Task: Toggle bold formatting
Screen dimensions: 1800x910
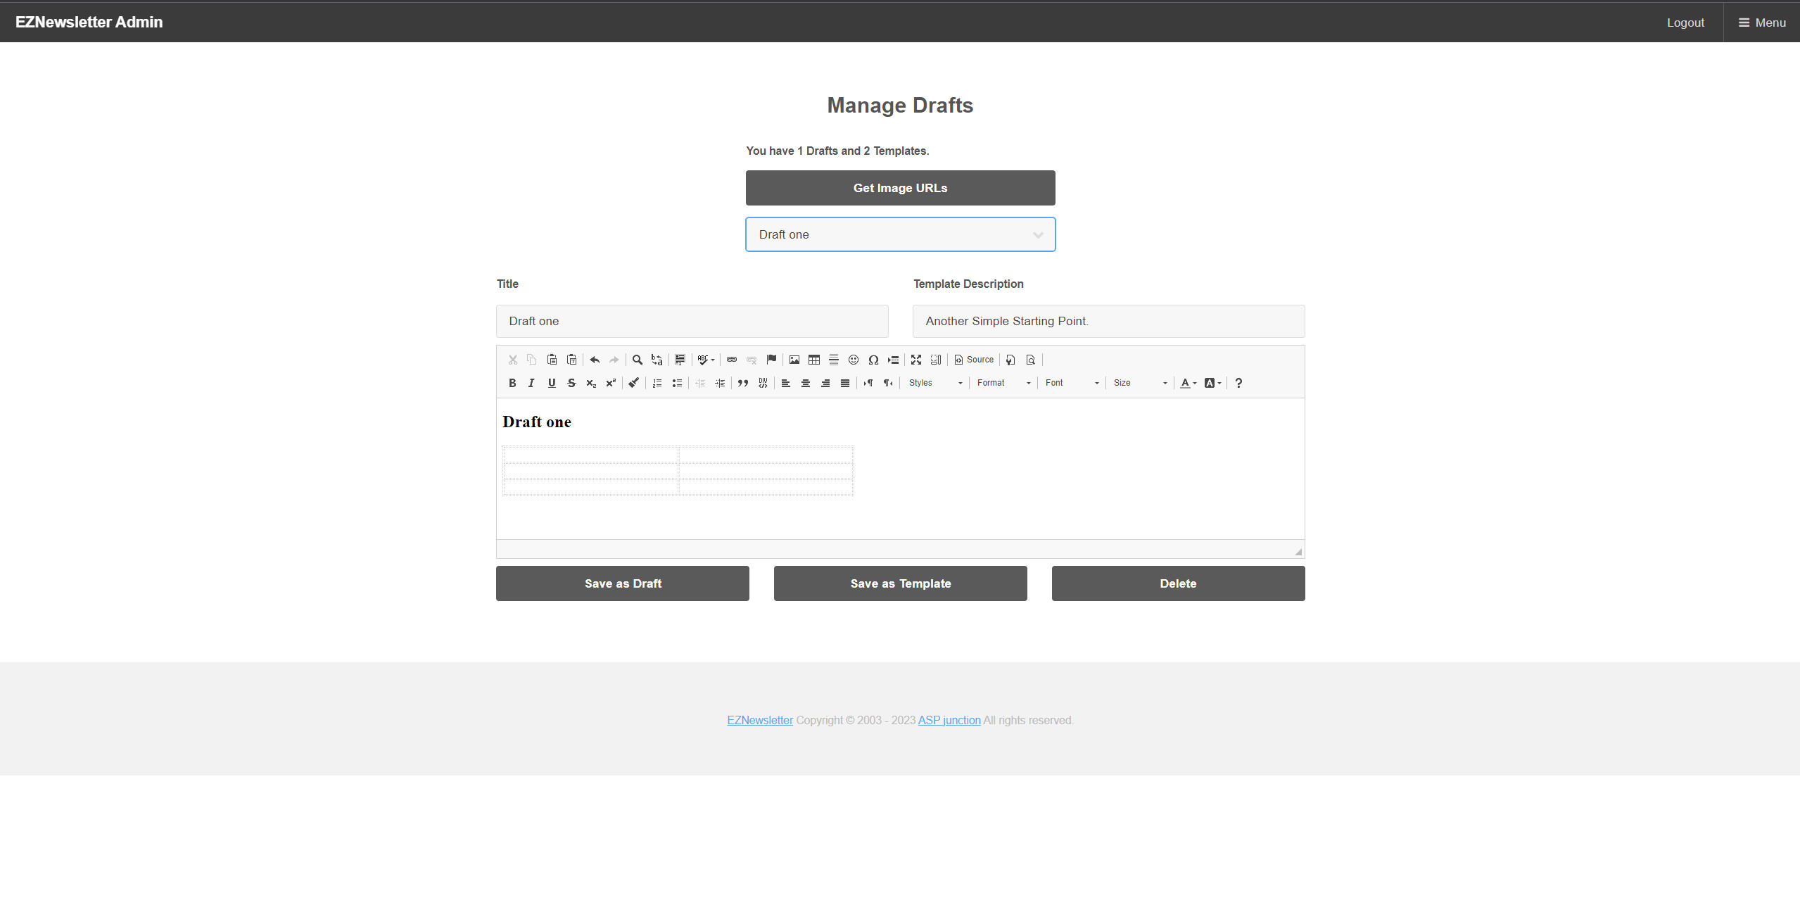Action: [512, 383]
